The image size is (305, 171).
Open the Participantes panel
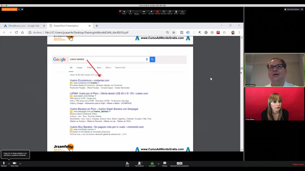[139, 164]
